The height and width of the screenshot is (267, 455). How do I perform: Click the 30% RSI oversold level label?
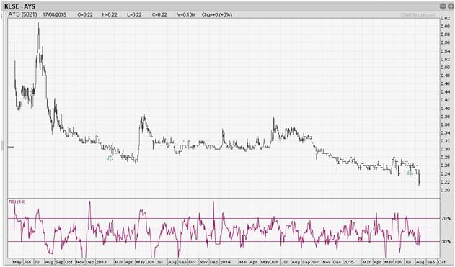[446, 241]
